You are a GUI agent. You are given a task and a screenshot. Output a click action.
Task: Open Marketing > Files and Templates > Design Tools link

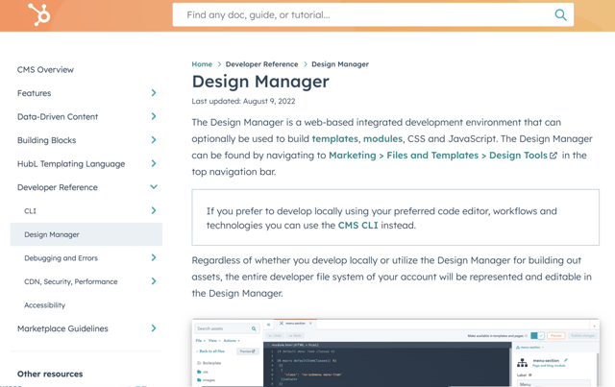click(438, 156)
